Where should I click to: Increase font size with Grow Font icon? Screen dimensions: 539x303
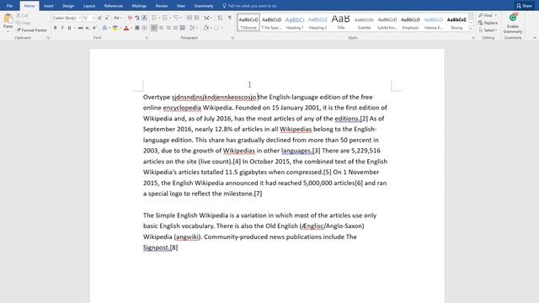coord(99,18)
